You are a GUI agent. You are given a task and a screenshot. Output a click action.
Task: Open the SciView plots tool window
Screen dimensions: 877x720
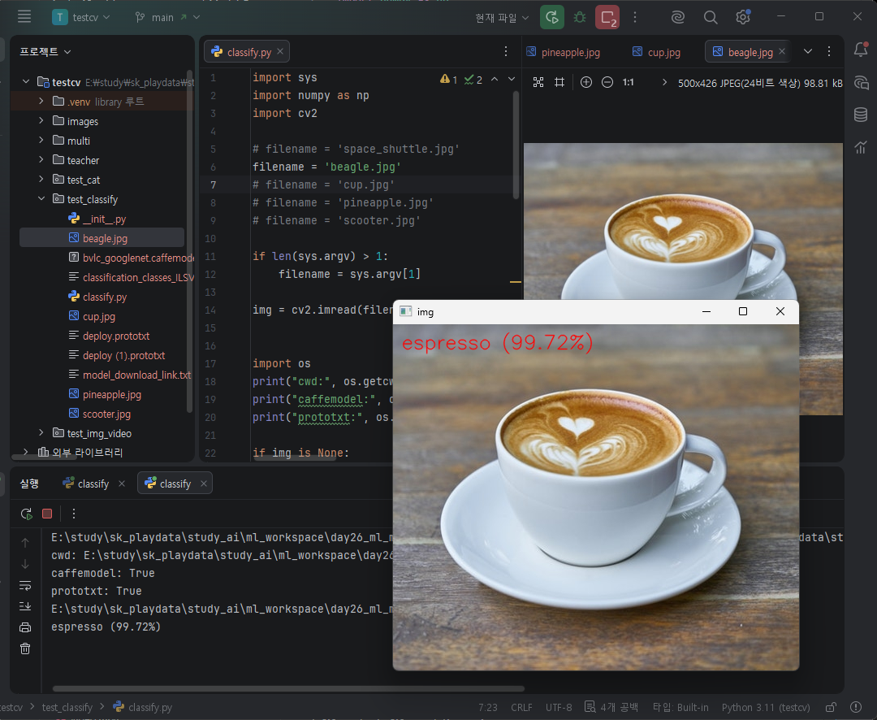click(x=861, y=147)
